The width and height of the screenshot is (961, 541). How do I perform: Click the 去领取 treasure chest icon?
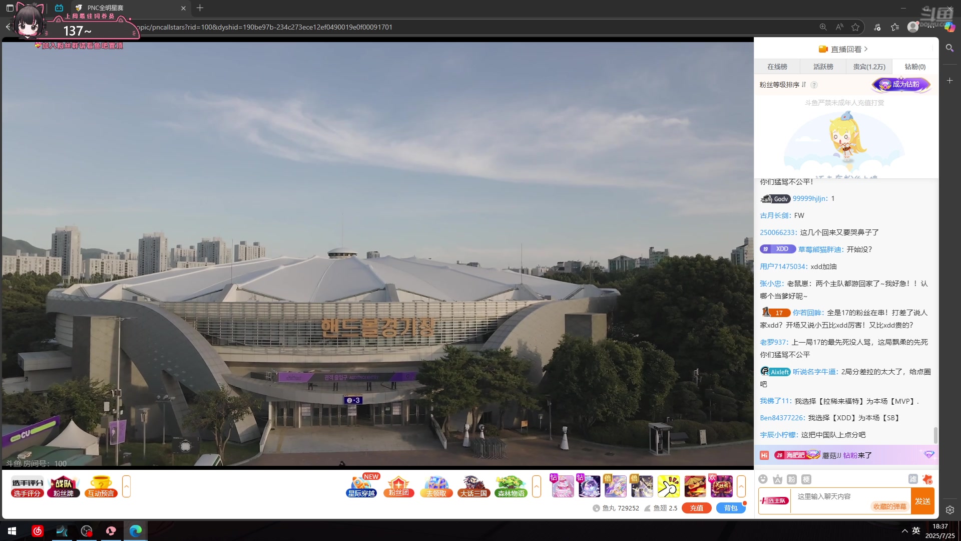pos(436,486)
